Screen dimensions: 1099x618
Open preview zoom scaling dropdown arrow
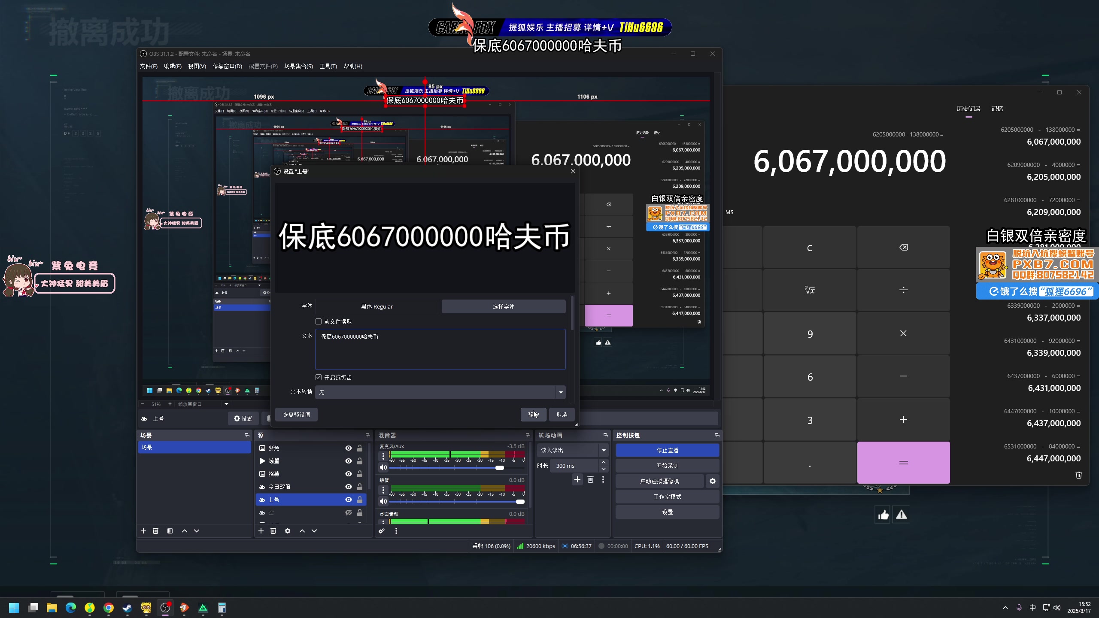point(226,404)
